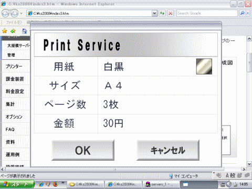Image resolution: width=252 pixels, height=189 pixels.
Task: Launch Internet Explorer from Quick Launch
Action: point(41,184)
